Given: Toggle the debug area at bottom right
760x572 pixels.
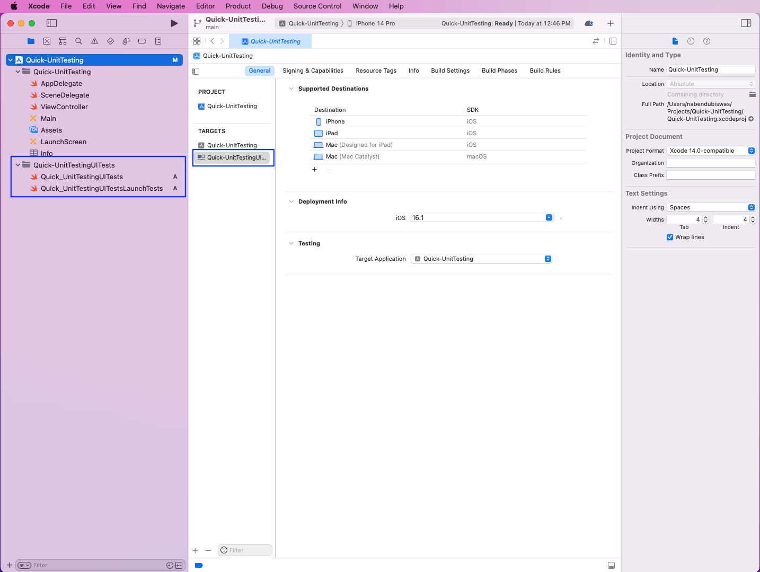Looking at the screenshot, I should pyautogui.click(x=611, y=566).
